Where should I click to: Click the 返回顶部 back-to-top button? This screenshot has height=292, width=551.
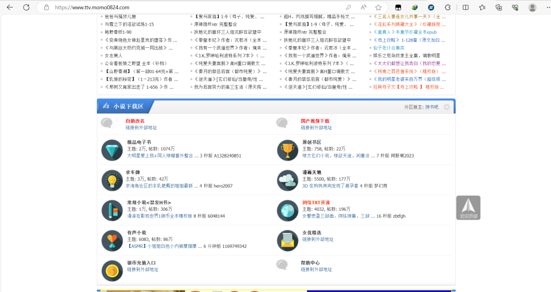point(468,208)
